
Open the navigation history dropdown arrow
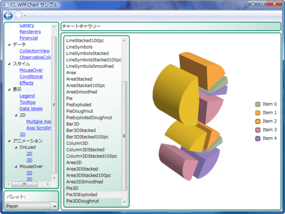(25, 16)
